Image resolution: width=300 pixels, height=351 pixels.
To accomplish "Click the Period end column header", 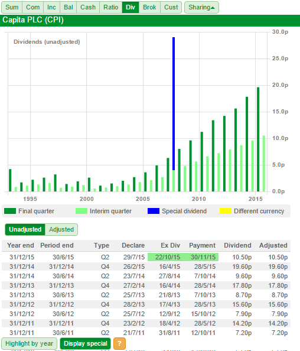I will coord(57,245).
